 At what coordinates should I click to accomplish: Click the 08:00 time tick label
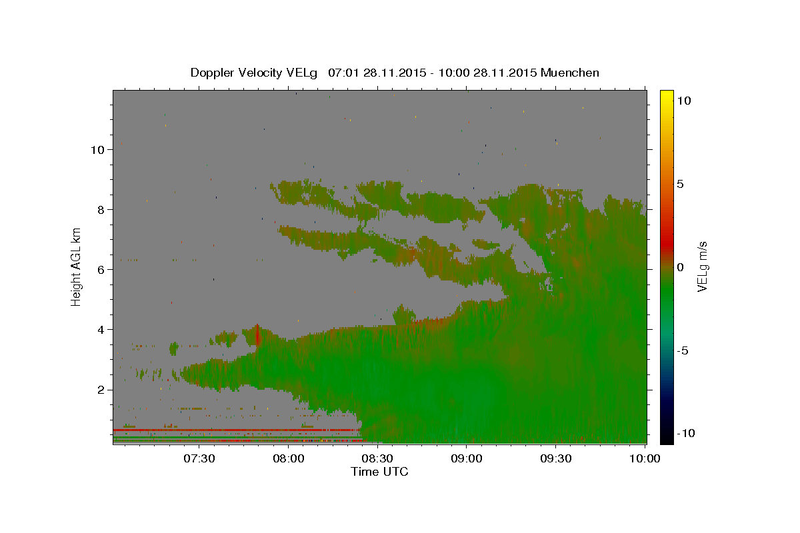[x=289, y=459]
